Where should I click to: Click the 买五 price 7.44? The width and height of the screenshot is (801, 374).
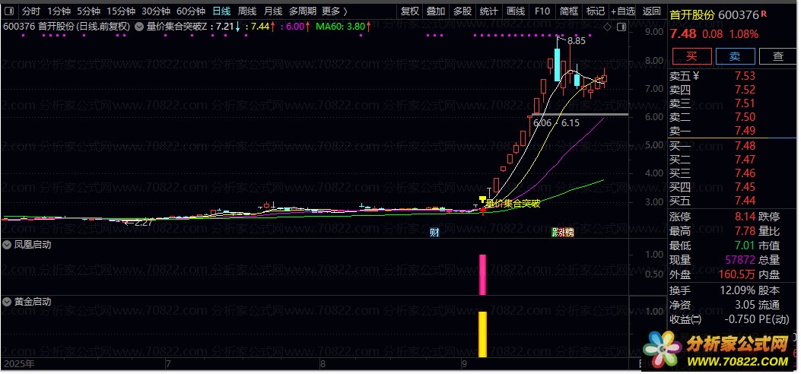pos(745,201)
